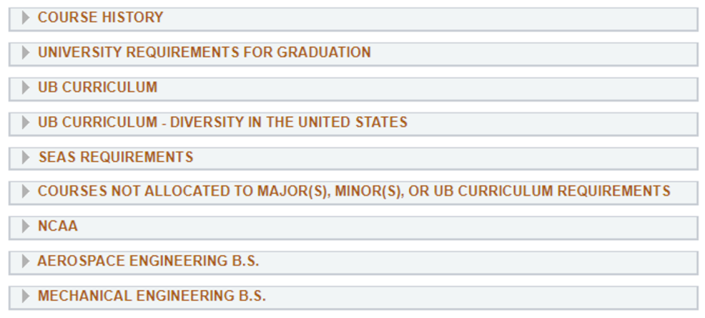The width and height of the screenshot is (705, 318).
Task: Expand Mechanical Engineering B.S. triangle icon
Action: [x=25, y=297]
